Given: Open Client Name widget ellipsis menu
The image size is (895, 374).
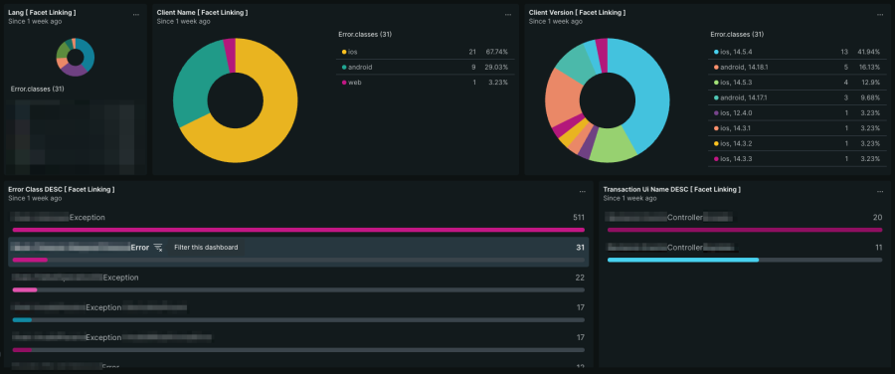Looking at the screenshot, I should tap(508, 15).
